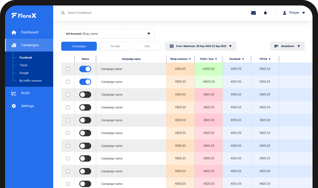
Task: Switch to the Ads tab
Action: coord(147,46)
